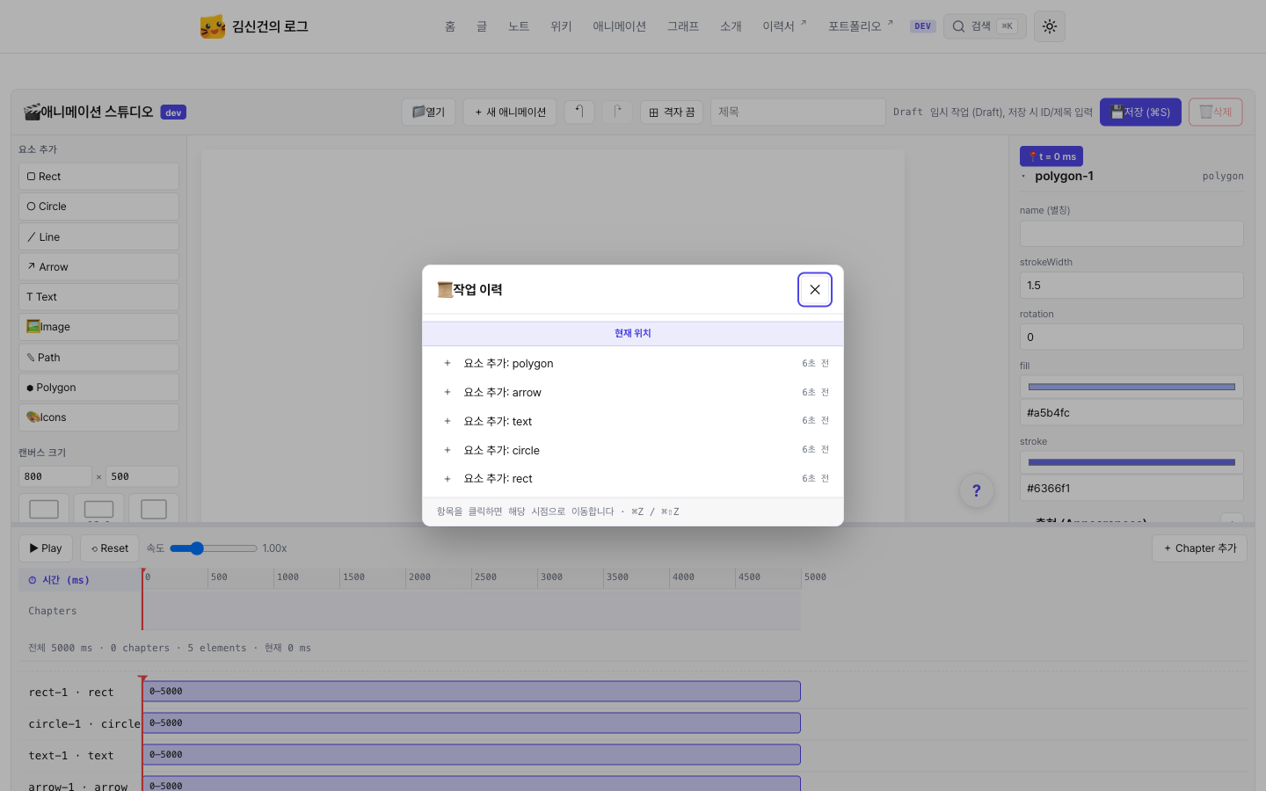Viewport: 1266px width, 791px height.
Task: Jump to history entry 요소 추가: text
Action: [633, 421]
